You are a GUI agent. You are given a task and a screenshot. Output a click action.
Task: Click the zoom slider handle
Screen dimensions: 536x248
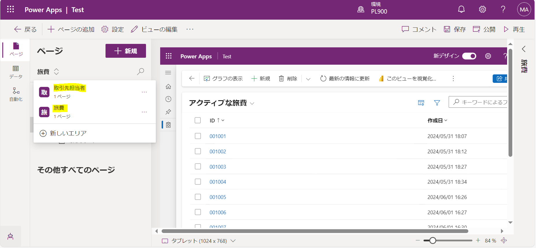433,240
